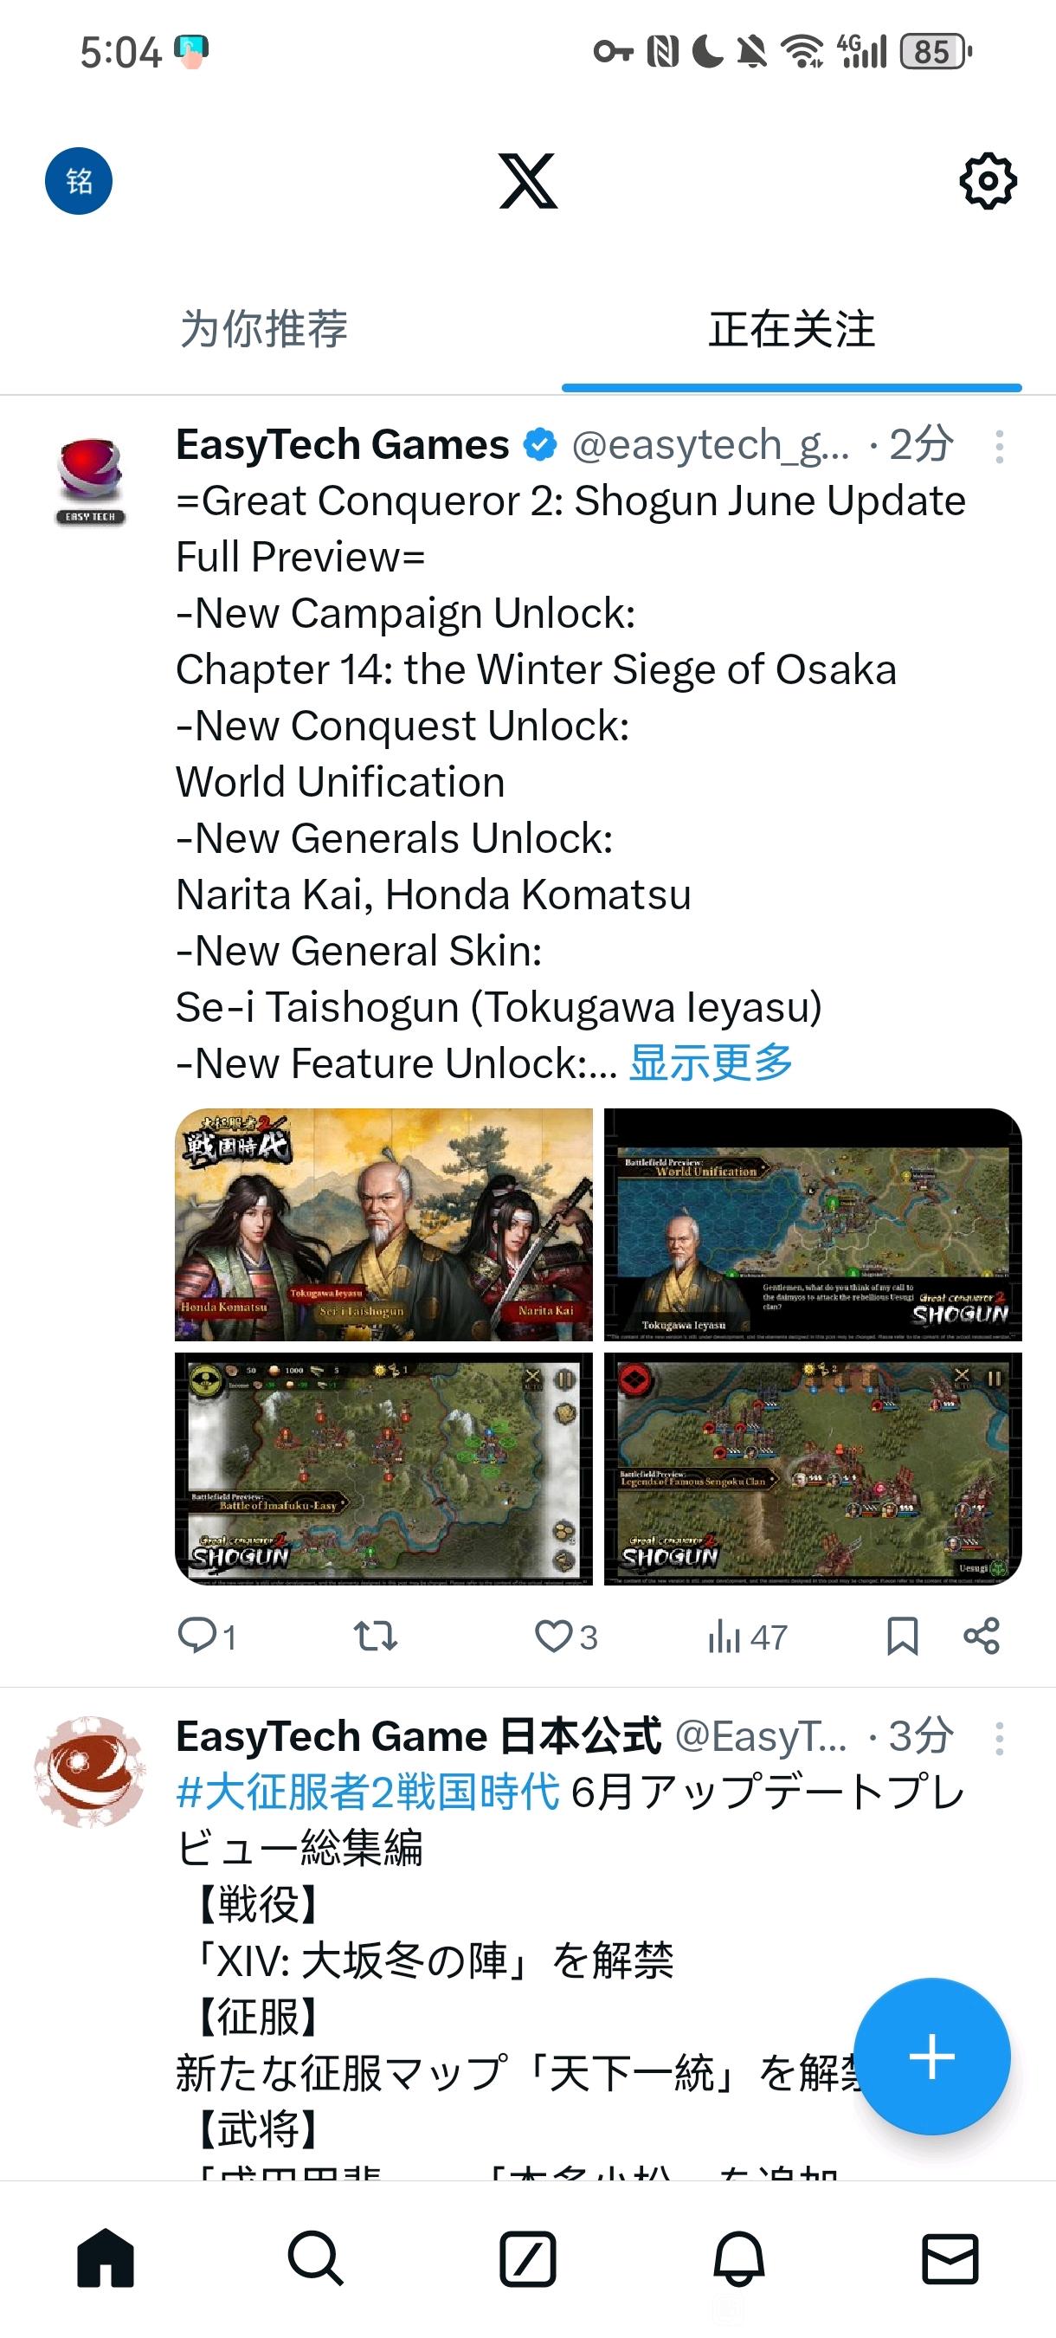The width and height of the screenshot is (1056, 2338).
Task: Tap the blue profile avatar
Action: (x=79, y=181)
